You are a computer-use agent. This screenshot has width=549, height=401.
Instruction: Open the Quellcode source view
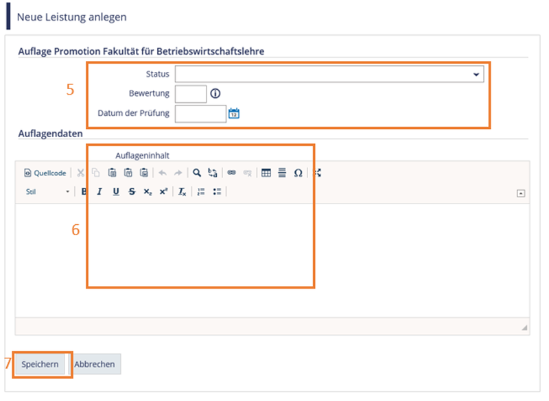45,173
